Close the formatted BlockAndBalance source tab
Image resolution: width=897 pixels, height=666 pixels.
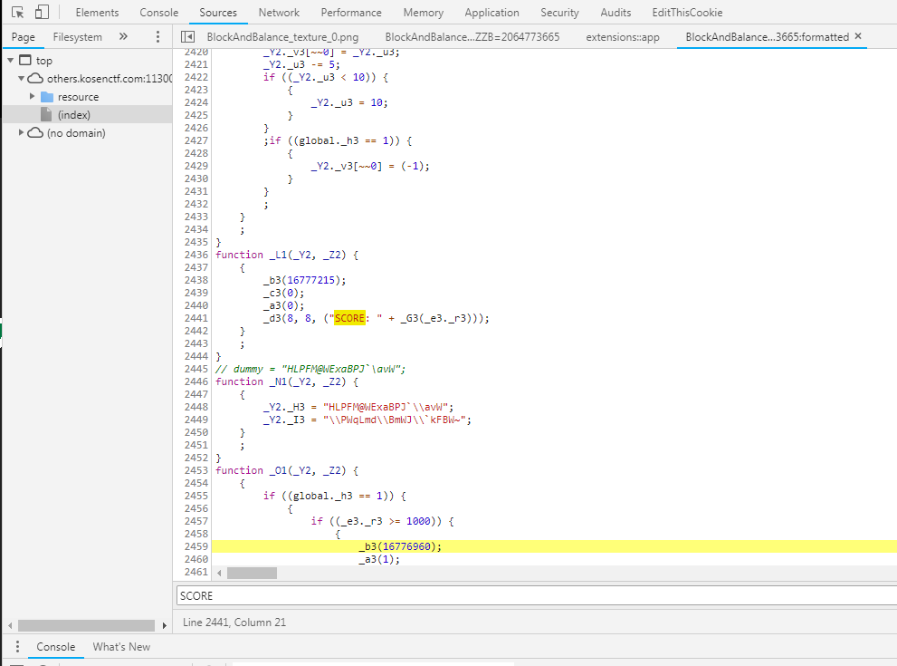click(859, 37)
